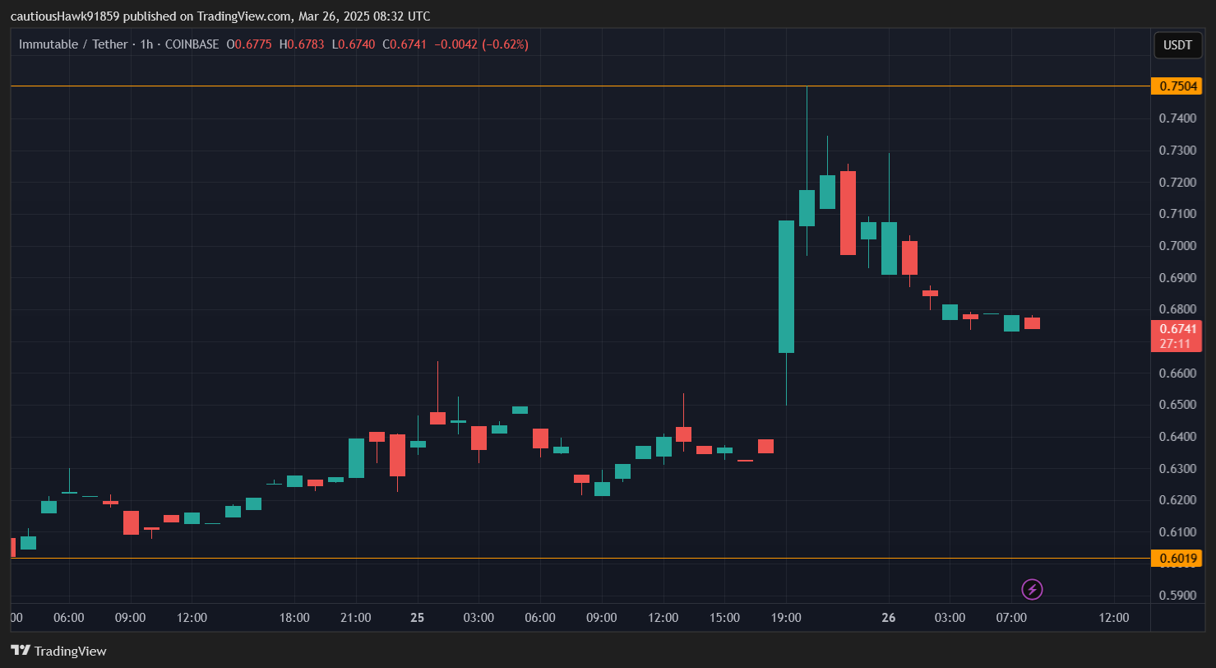Viewport: 1216px width, 668px height.
Task: Click the 21:00 label on time axis
Action: [356, 618]
